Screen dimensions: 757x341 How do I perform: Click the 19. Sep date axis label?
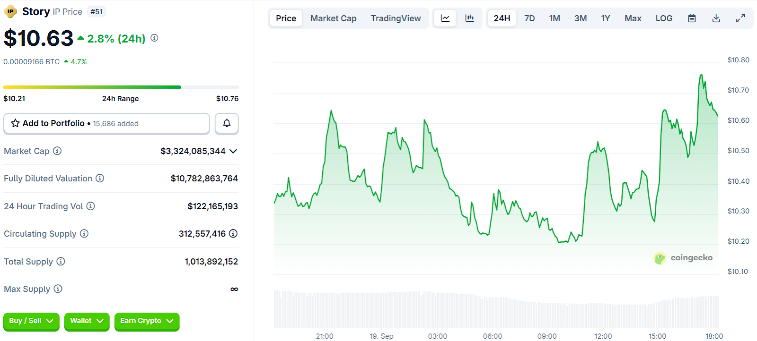(x=381, y=336)
